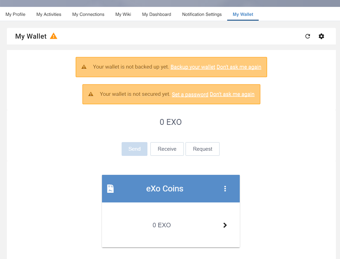Click the orange warning triangle beside My Wallet
This screenshot has width=340, height=259.
coord(53,36)
